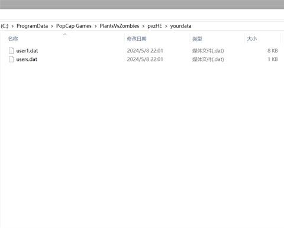Sort by the 类型 column header
This screenshot has height=228, width=284.
(197, 38)
